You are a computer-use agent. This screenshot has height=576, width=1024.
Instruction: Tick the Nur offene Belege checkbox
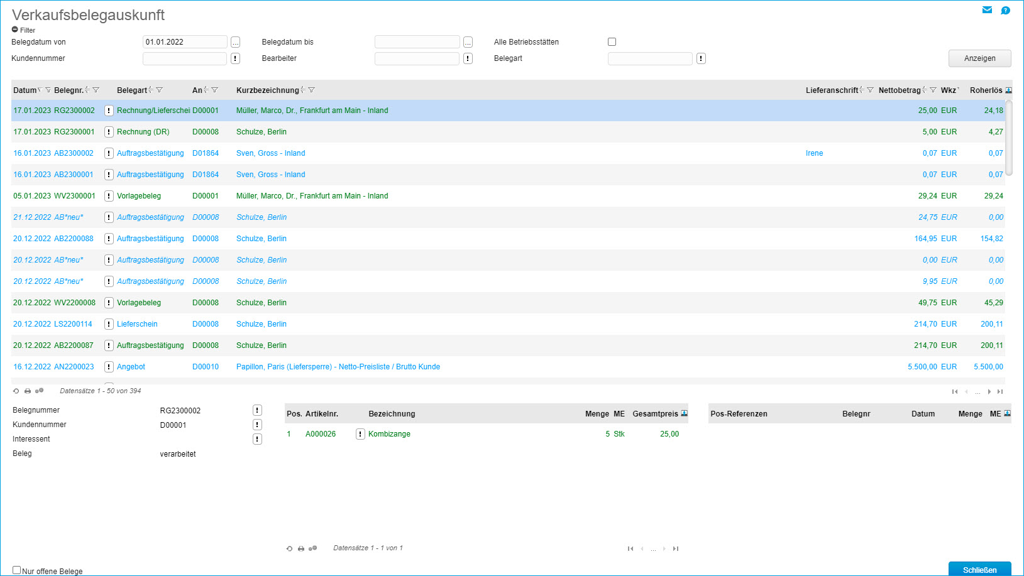(17, 570)
